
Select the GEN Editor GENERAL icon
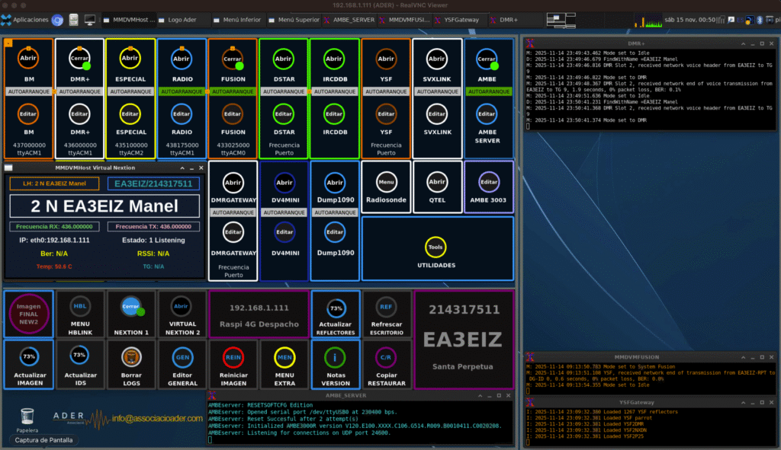pyautogui.click(x=182, y=359)
